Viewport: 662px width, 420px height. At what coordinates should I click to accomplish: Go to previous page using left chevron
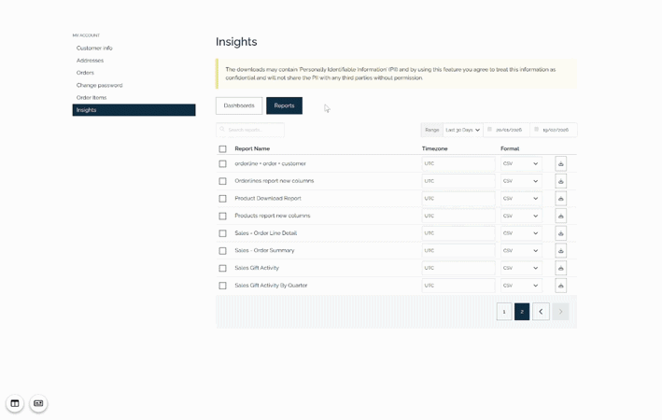[541, 312]
